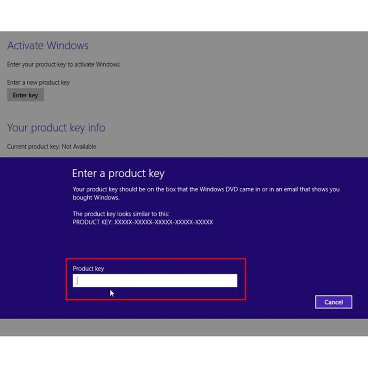
Task: Click the 'Product key' field label
Action: point(88,269)
